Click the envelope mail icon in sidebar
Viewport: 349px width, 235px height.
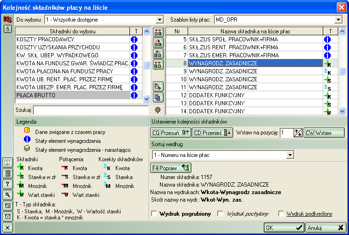coord(8,216)
